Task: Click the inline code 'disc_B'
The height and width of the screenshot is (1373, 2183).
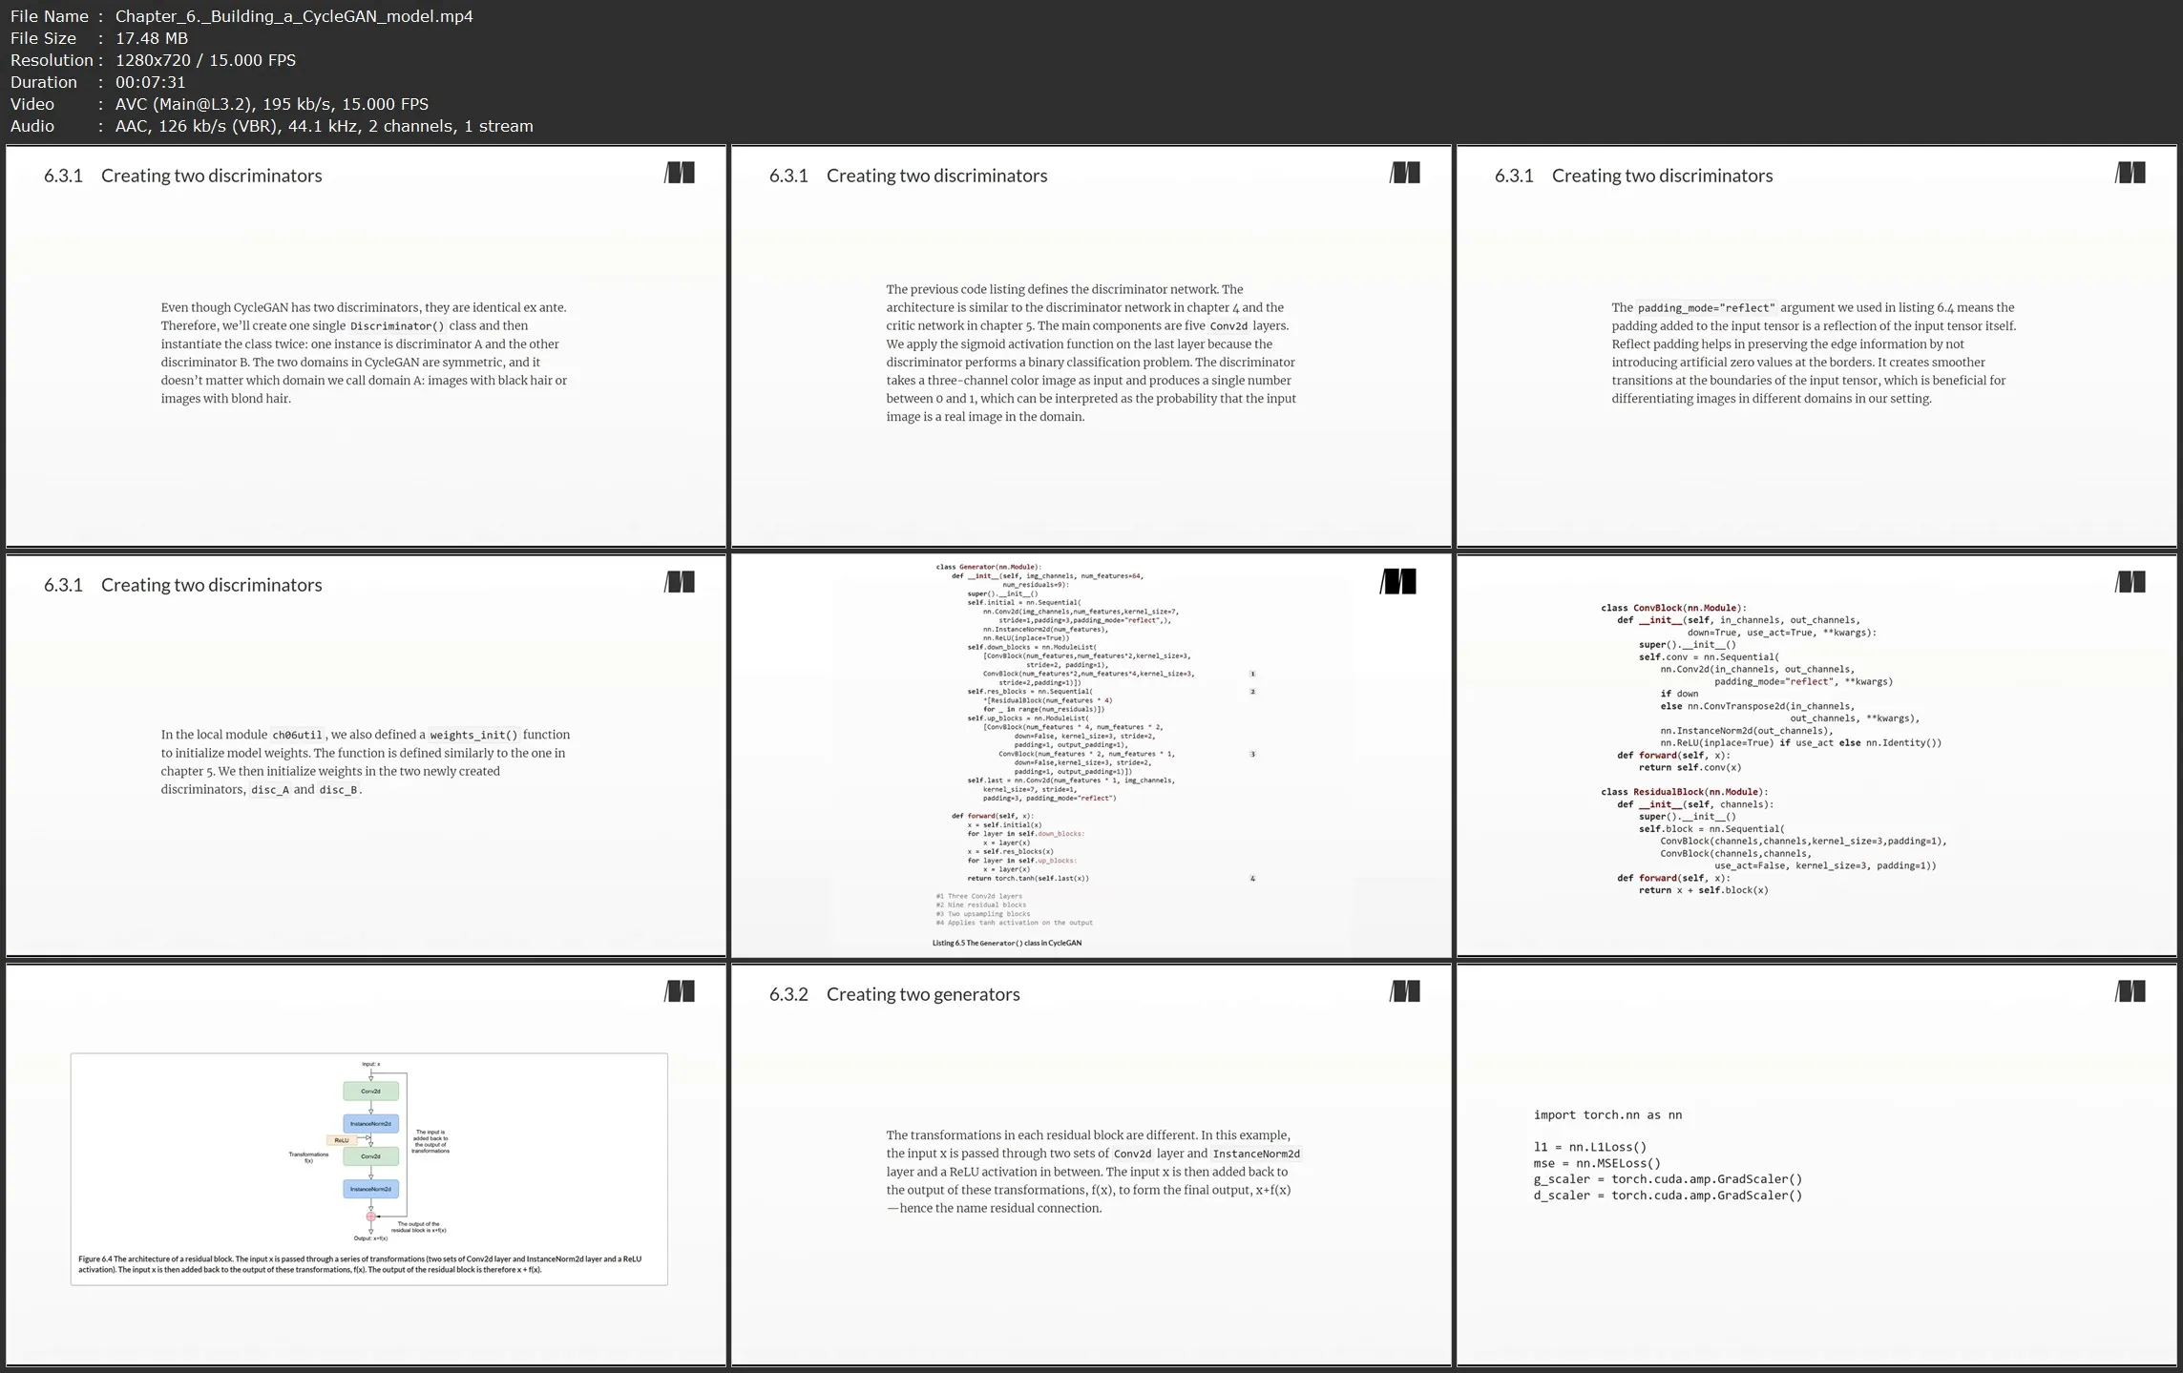Action: point(338,790)
